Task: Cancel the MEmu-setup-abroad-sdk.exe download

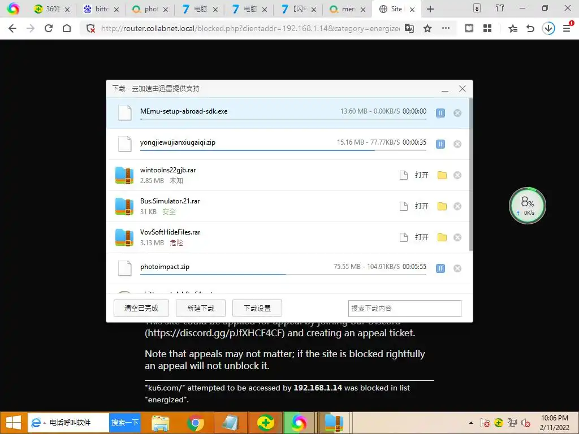Action: tap(457, 113)
